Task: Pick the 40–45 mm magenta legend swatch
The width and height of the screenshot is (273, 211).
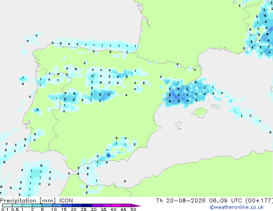Action: (117, 205)
